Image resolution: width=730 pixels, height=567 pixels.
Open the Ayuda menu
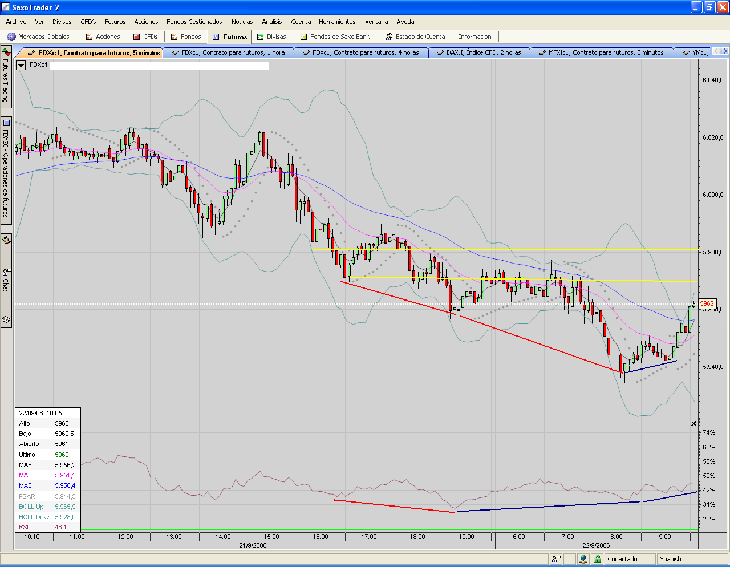[x=405, y=22]
